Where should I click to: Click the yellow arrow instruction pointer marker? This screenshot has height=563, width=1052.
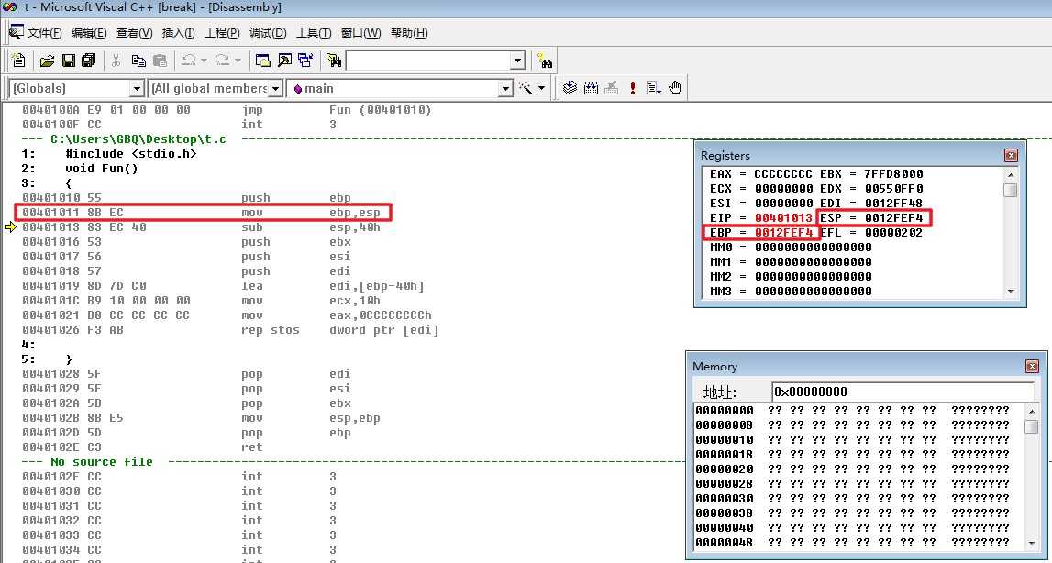click(10, 227)
